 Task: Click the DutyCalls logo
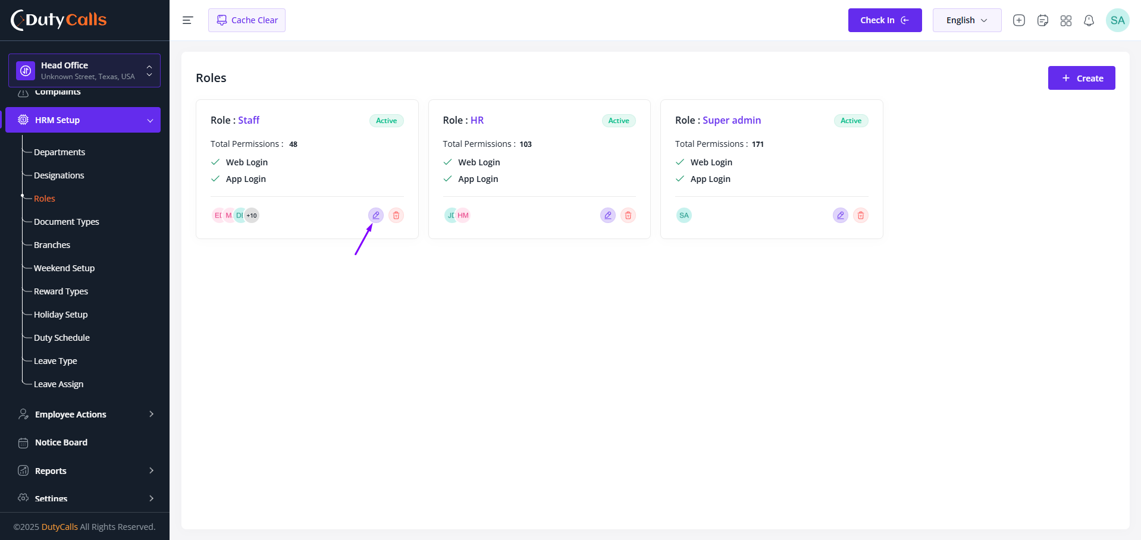click(58, 20)
